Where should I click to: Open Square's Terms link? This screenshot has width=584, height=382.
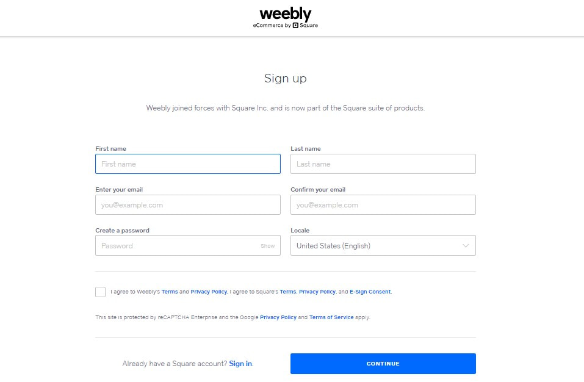(x=287, y=292)
